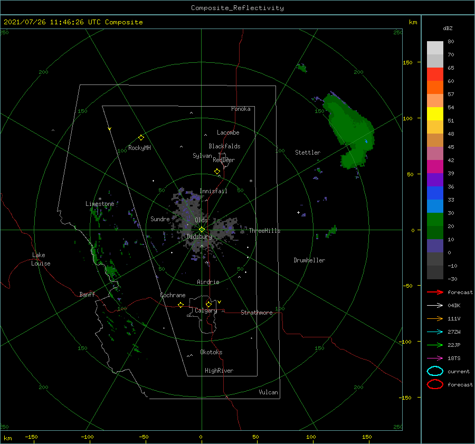Click the Sylvan label

(x=202, y=156)
